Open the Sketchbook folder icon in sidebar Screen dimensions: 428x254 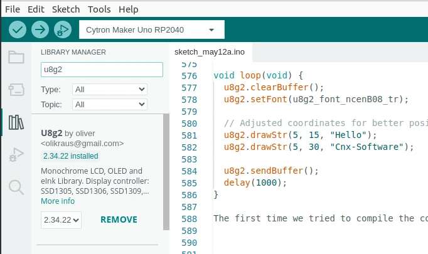(16, 57)
